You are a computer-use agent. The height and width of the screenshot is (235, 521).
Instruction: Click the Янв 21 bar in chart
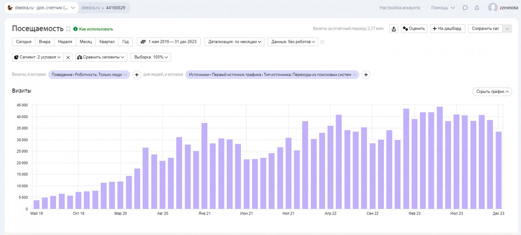coord(204,166)
